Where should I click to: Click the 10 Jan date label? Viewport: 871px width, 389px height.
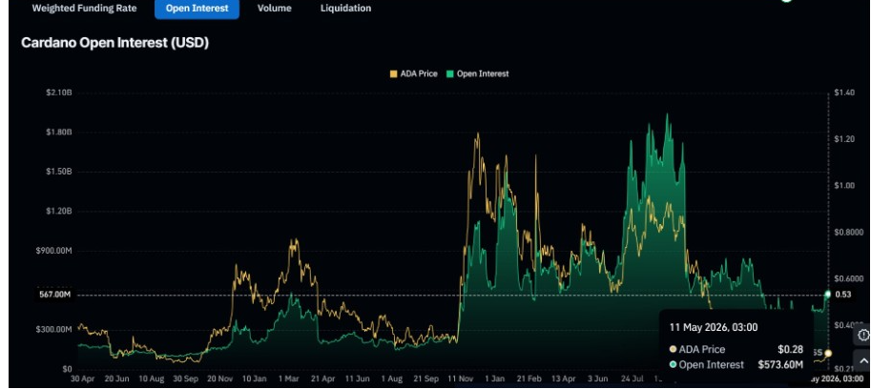tap(255, 379)
